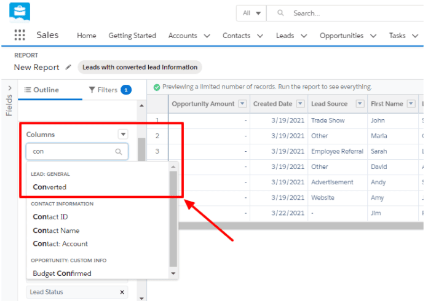The image size is (428, 306).
Task: Open the Leads tab
Action: (x=285, y=36)
